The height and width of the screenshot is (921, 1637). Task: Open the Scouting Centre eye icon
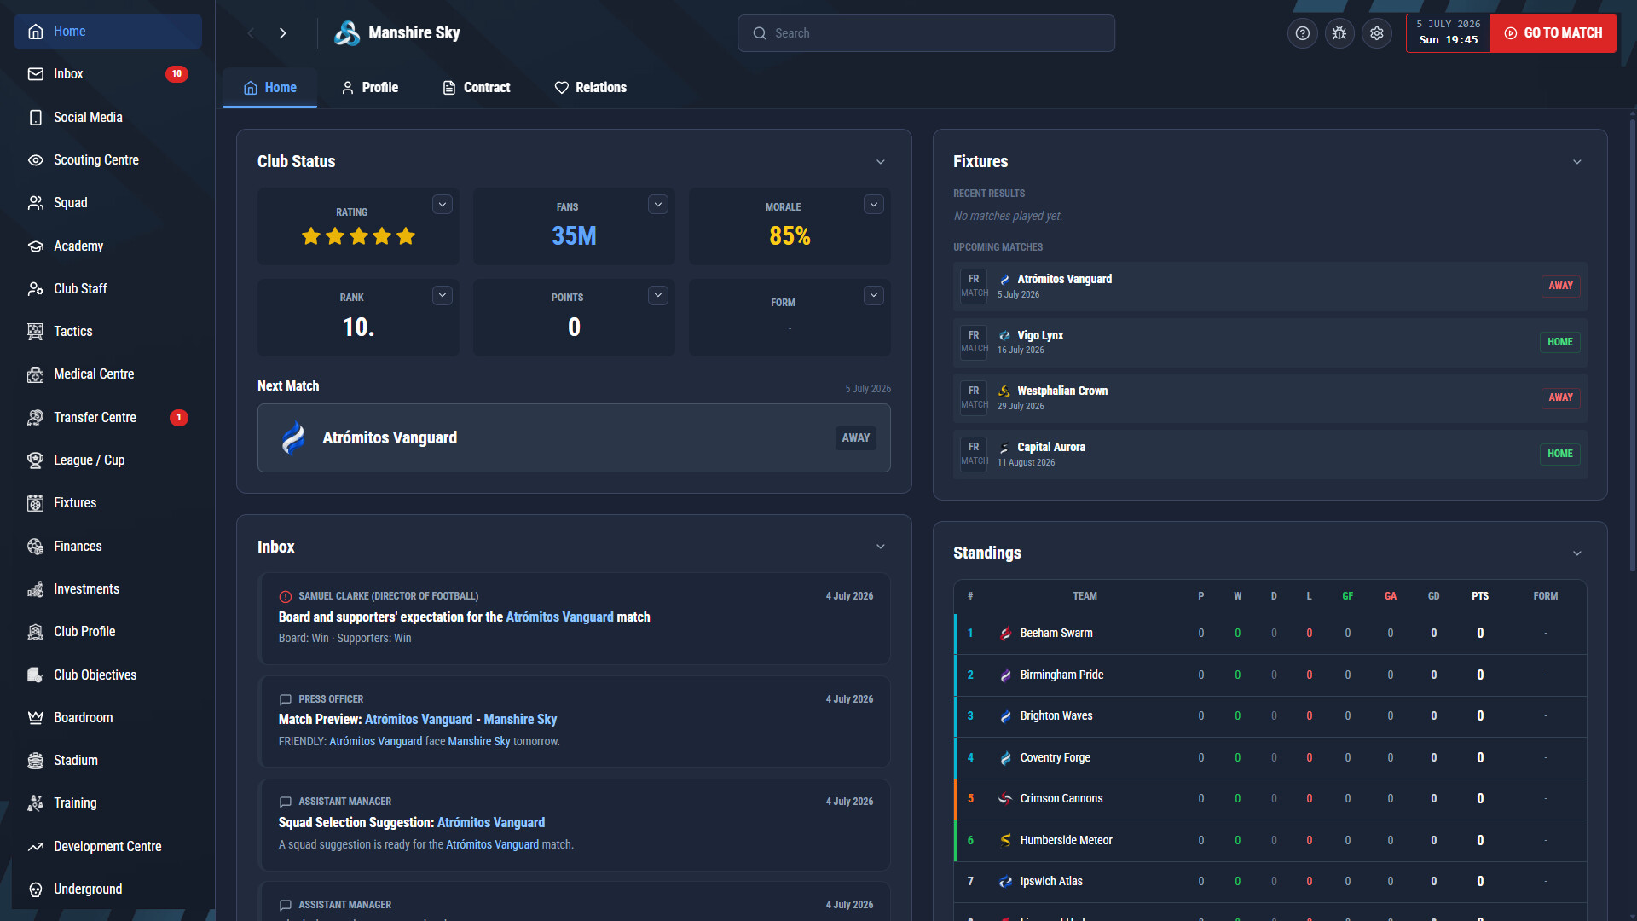(35, 160)
